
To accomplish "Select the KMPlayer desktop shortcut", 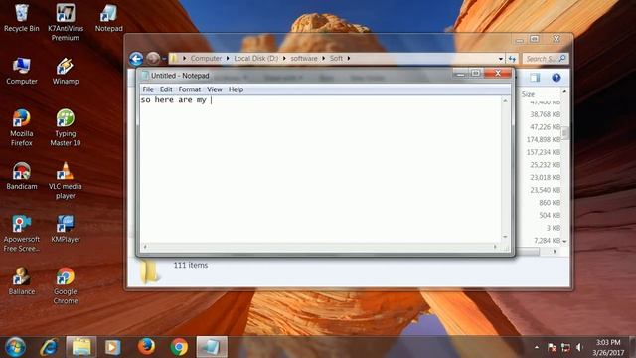I will tap(66, 229).
